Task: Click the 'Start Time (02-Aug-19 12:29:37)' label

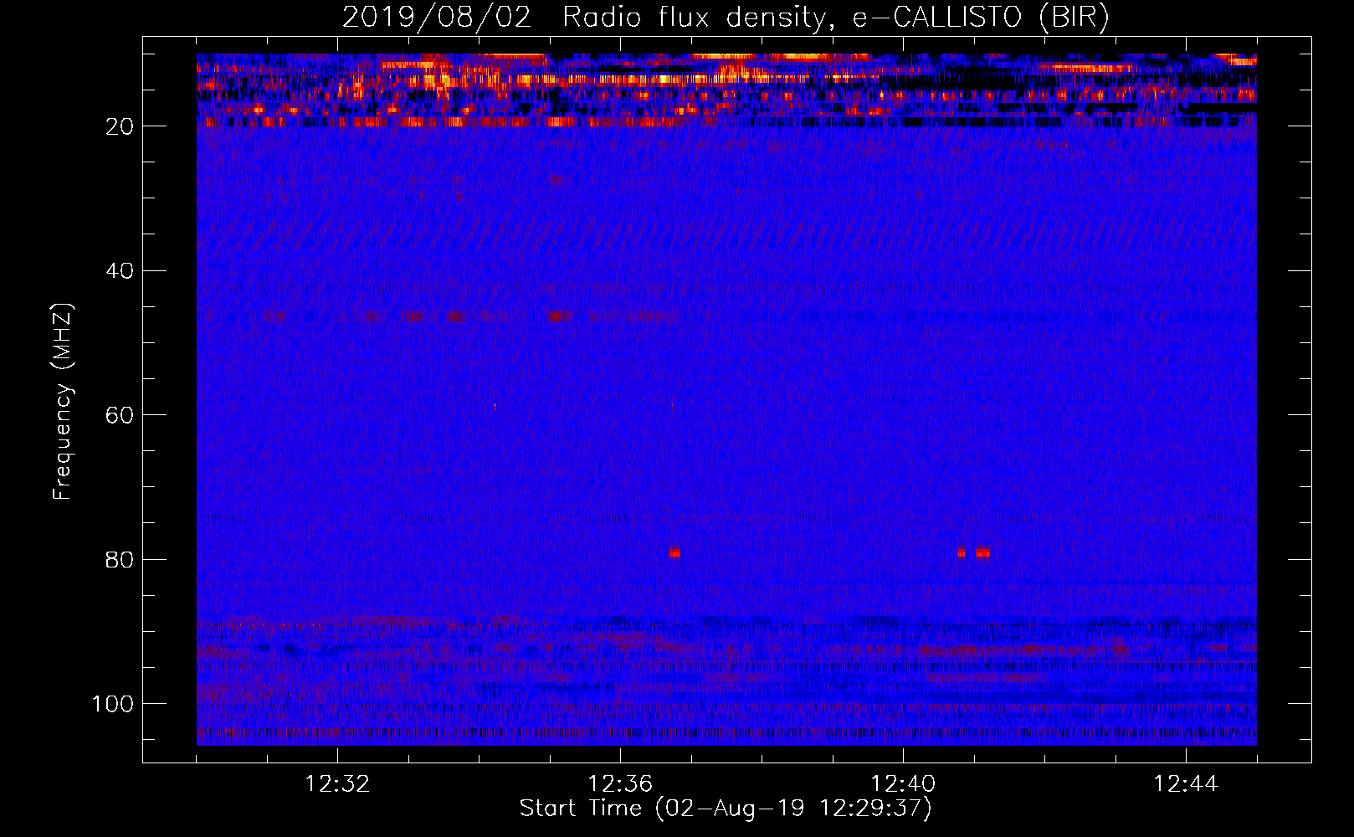Action: click(726, 809)
